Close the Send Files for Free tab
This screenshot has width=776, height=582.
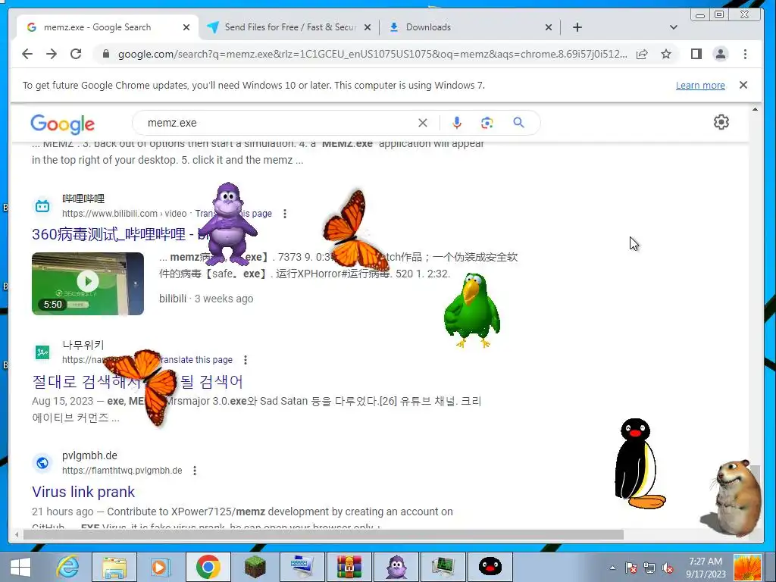368,27
